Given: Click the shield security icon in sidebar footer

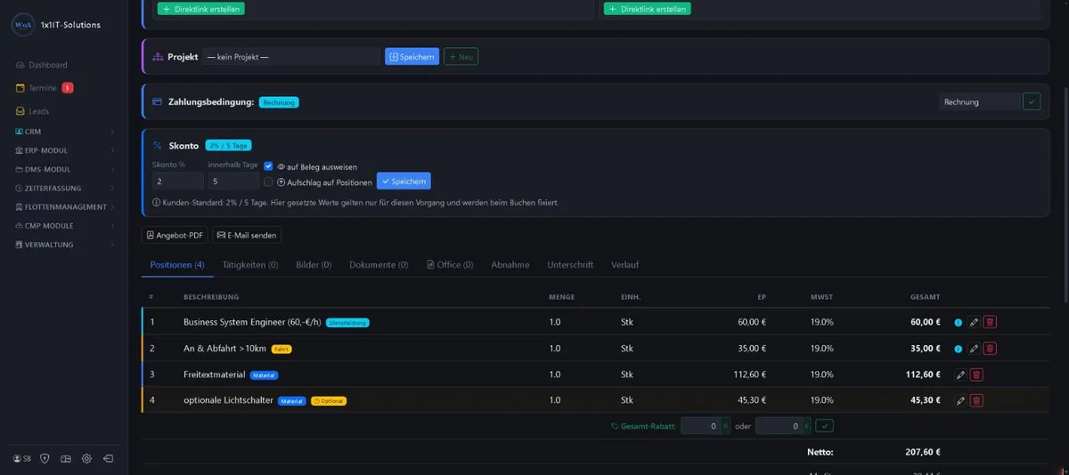Looking at the screenshot, I should click(x=45, y=459).
